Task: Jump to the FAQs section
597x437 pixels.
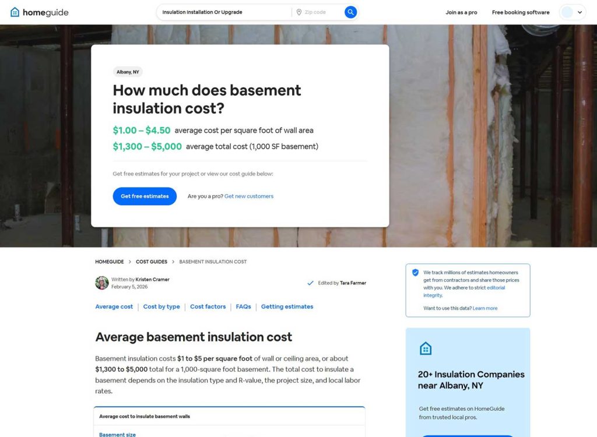Action: pos(243,306)
